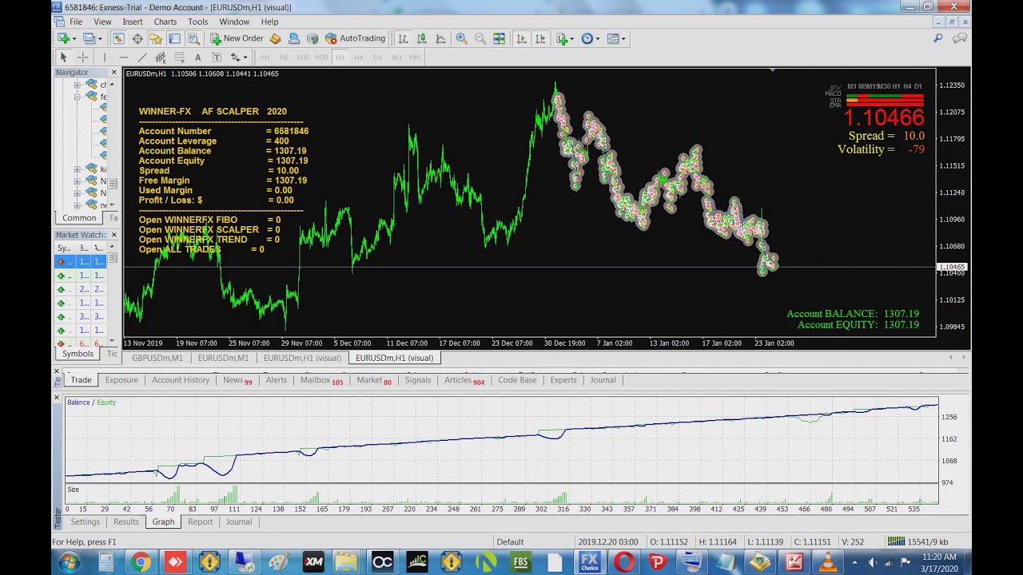
Task: Open the FBS taskbar icon
Action: point(521,562)
